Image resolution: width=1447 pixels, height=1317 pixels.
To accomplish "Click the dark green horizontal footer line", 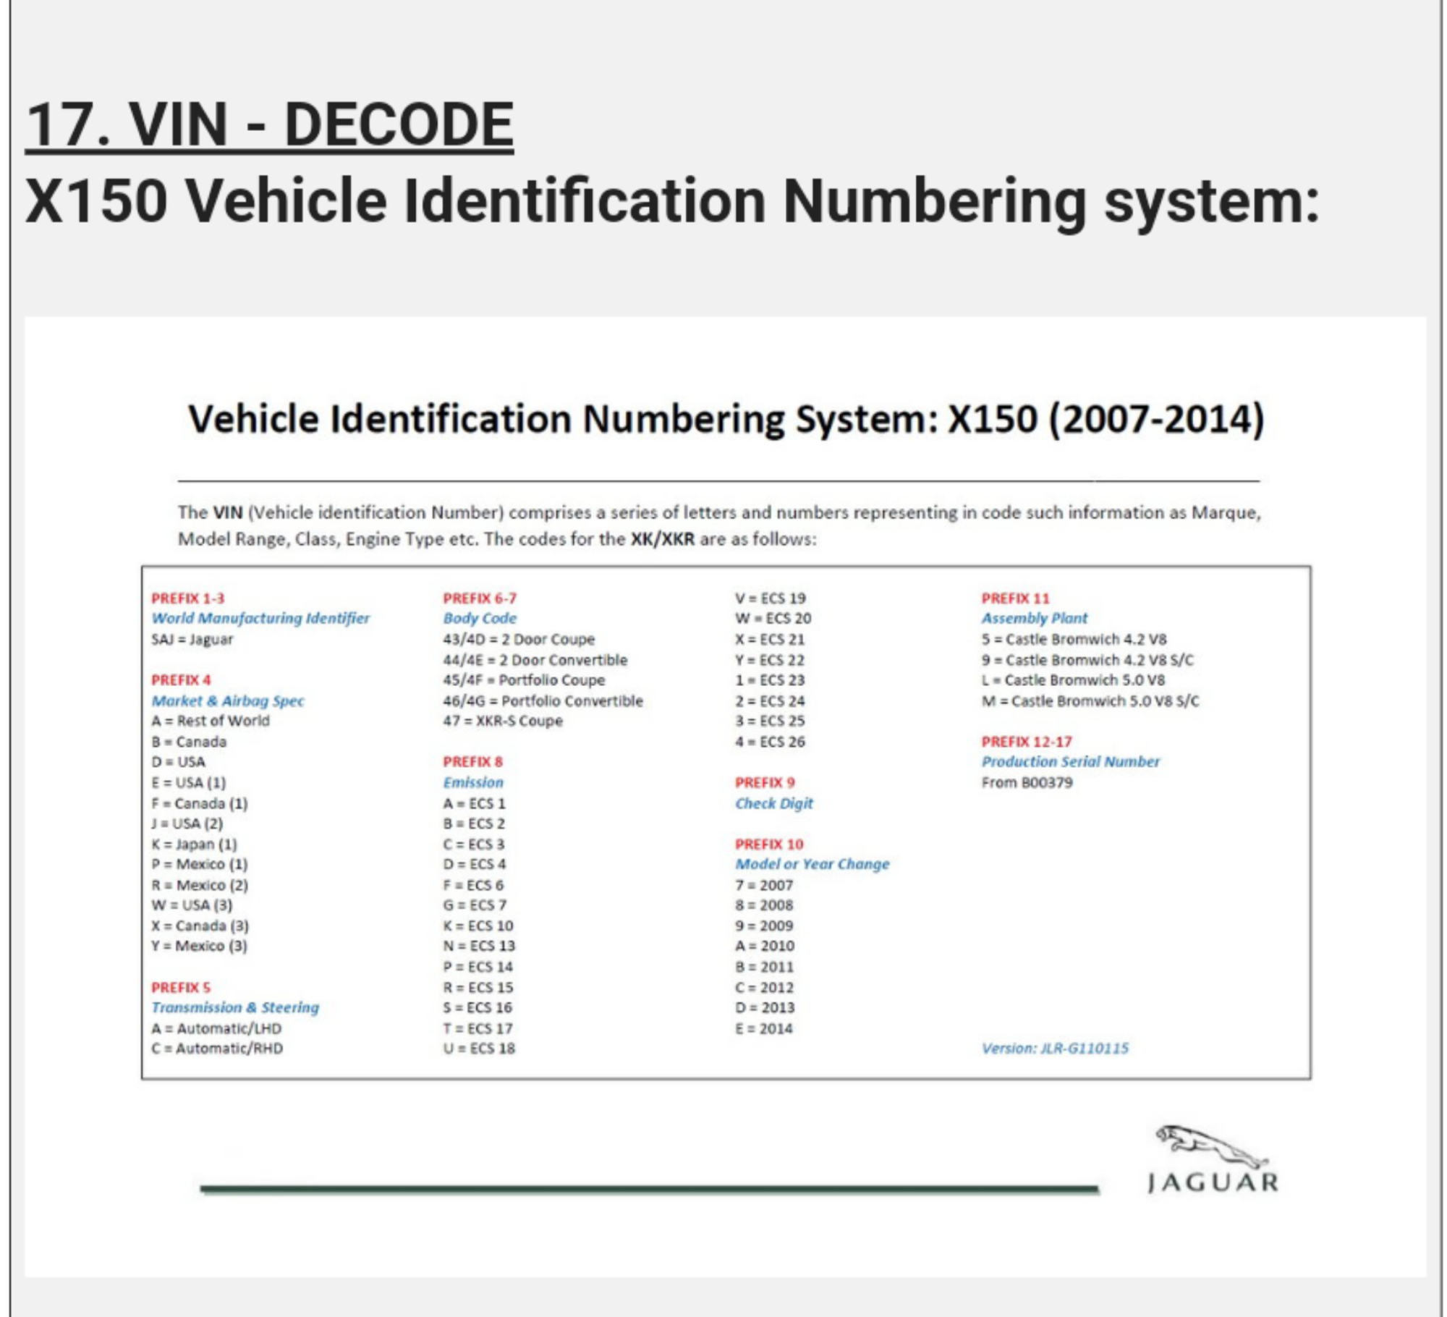I will (649, 1188).
